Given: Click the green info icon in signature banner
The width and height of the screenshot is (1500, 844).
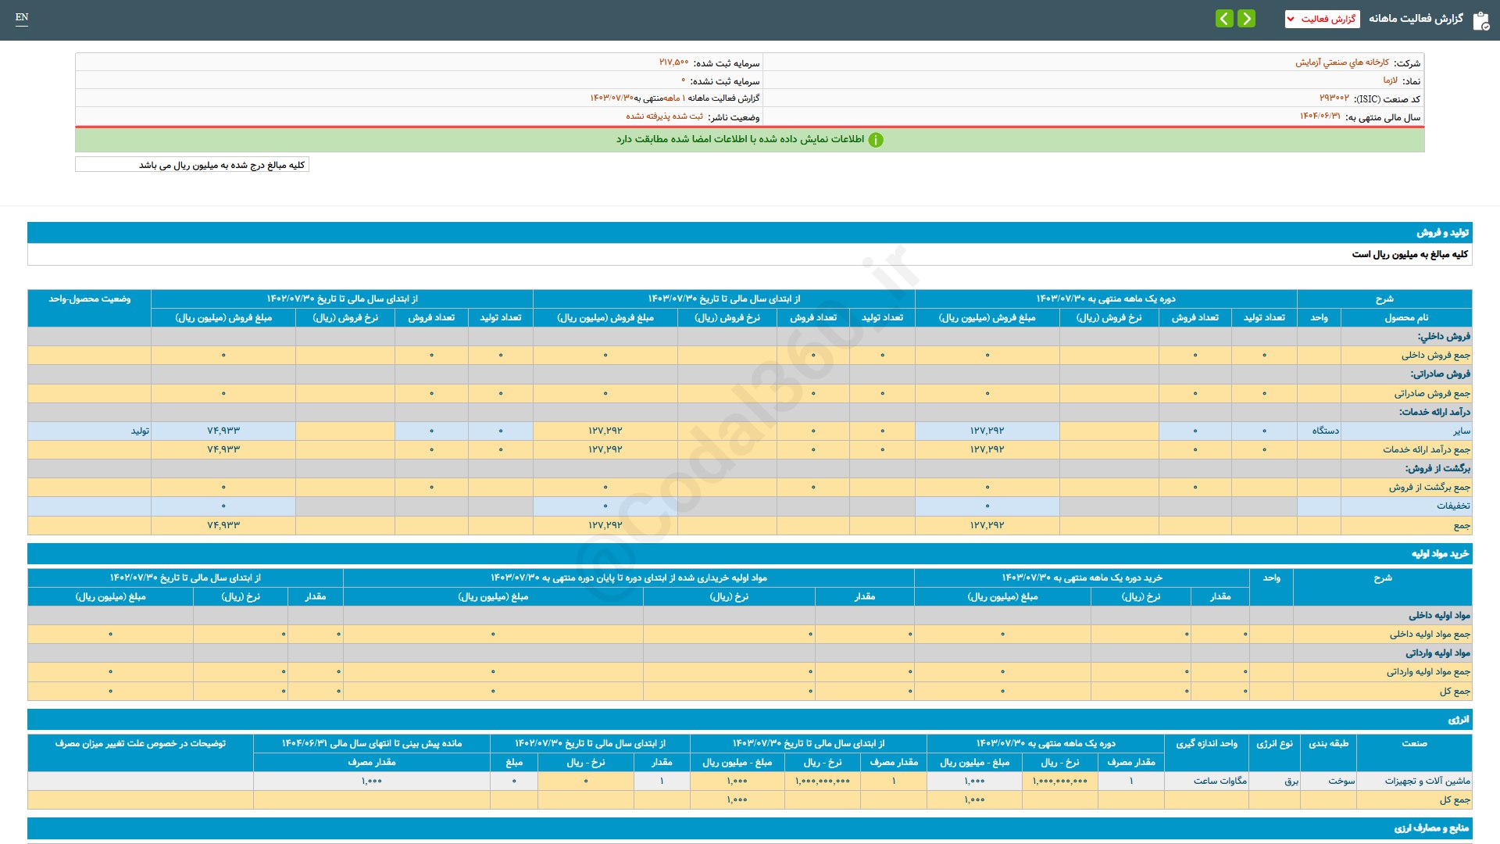Looking at the screenshot, I should 876,140.
